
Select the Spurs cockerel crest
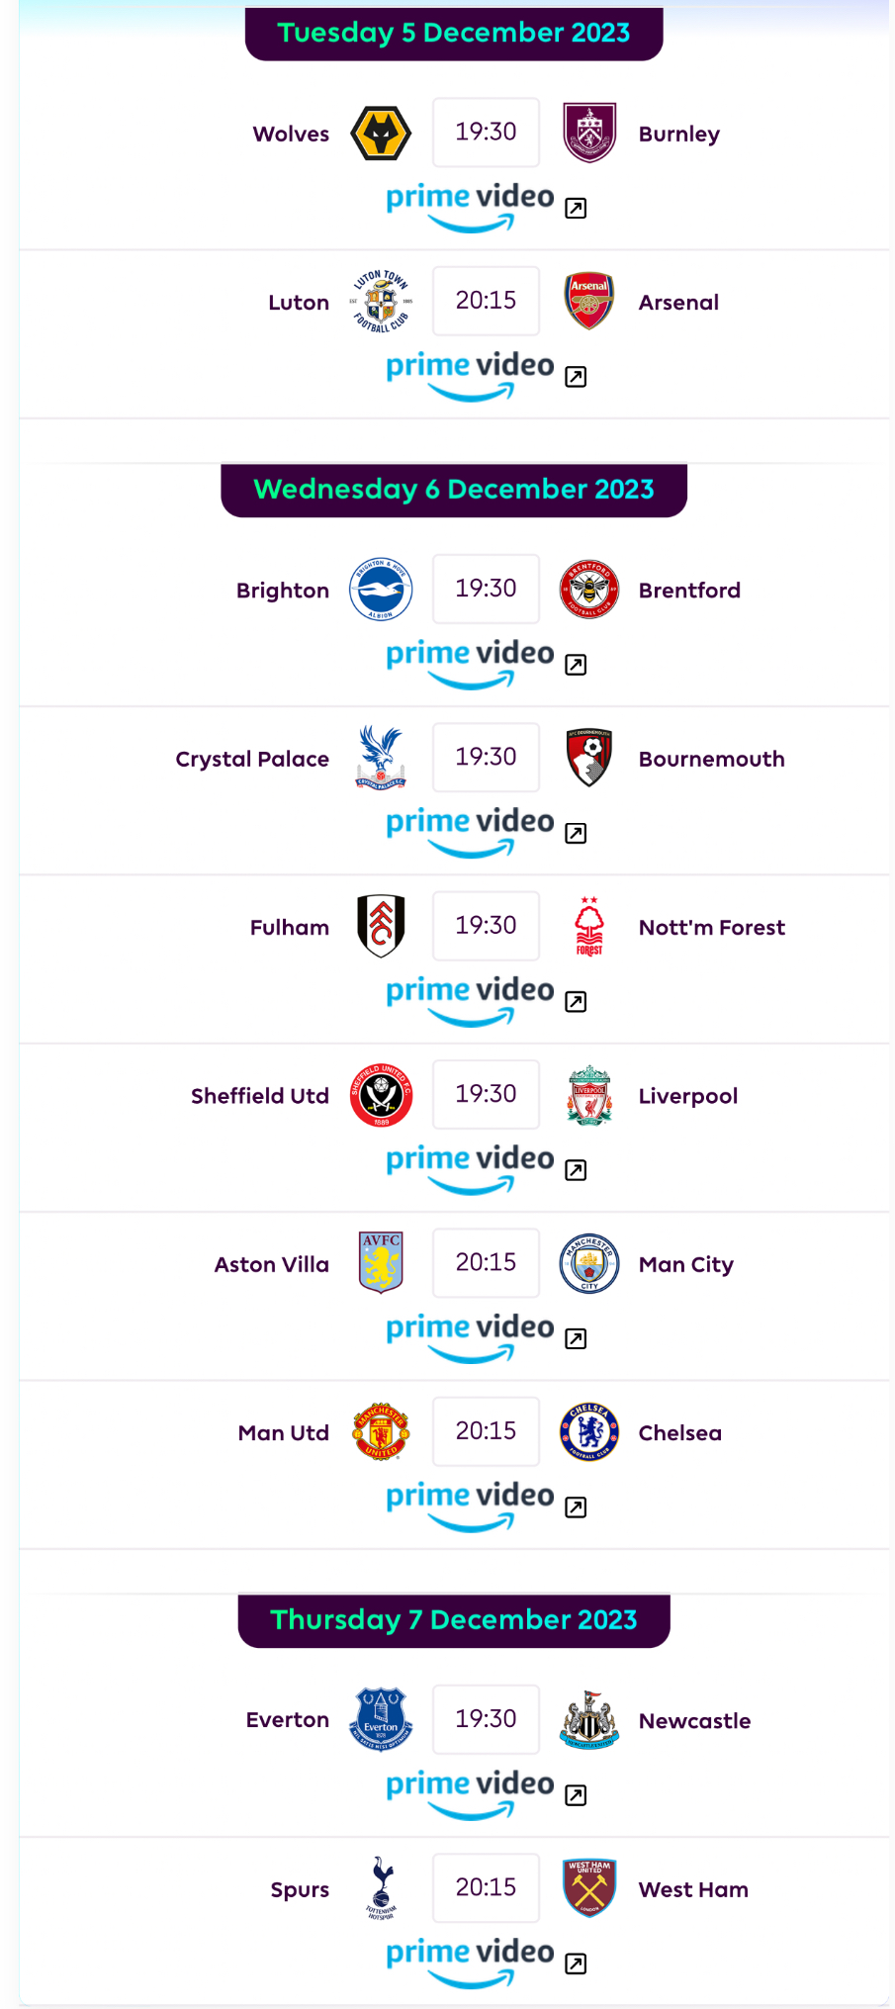point(381,1887)
